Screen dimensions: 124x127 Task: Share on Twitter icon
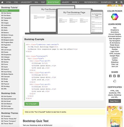pos(114,76)
